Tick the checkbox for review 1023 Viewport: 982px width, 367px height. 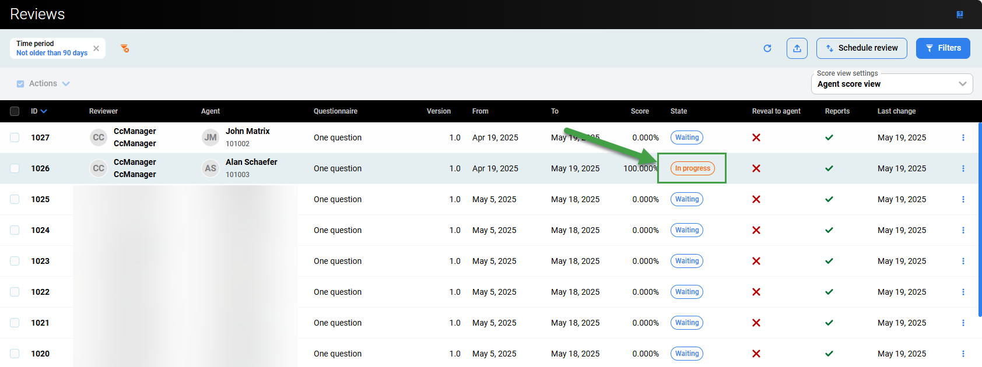tap(15, 261)
